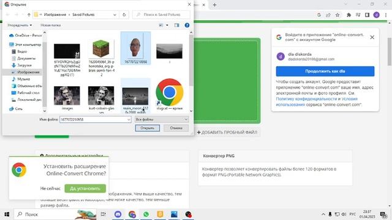Viewport: 392px width, 220px height.
Task: Open Рабочий стол in sidebar
Action: [26, 93]
